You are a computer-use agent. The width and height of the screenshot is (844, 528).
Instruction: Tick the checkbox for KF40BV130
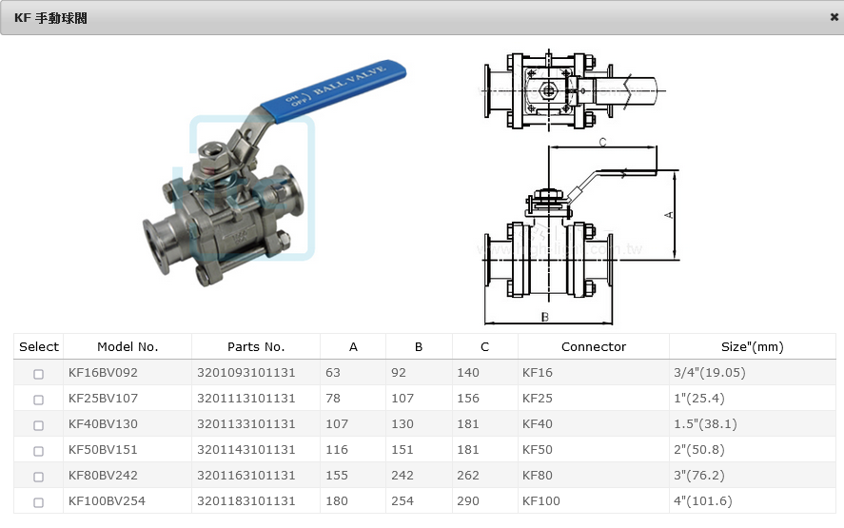pyautogui.click(x=39, y=425)
